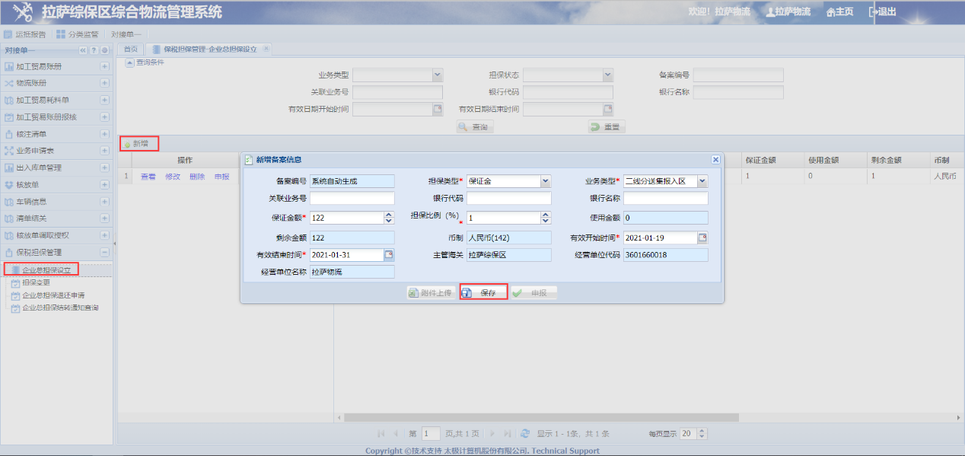Viewport: 965px width, 456px height.
Task: Open the 担保类型 dropdown
Action: 545,181
